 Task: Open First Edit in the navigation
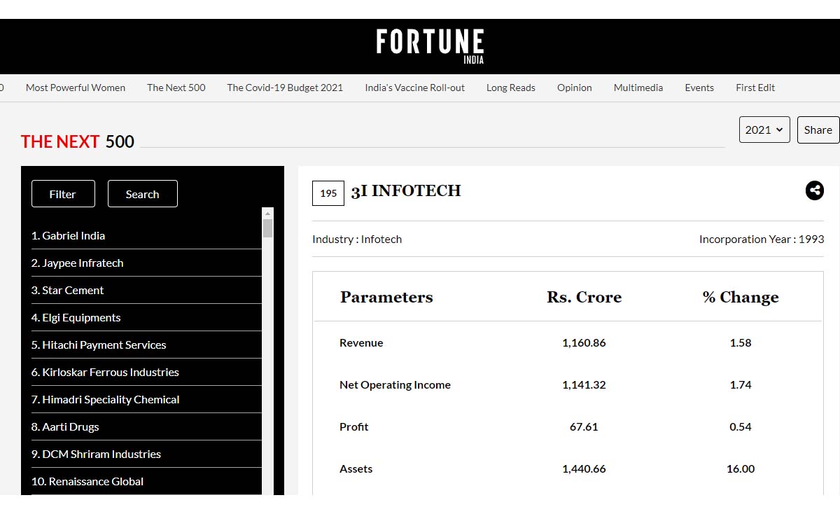tap(755, 88)
